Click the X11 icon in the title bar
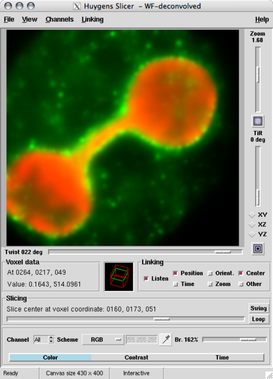Screen dimensions: 273x379 [x=76, y=6]
